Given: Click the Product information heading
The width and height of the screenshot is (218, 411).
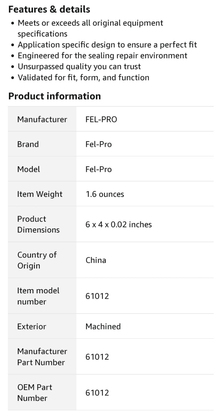Looking at the screenshot, I should point(54,96).
